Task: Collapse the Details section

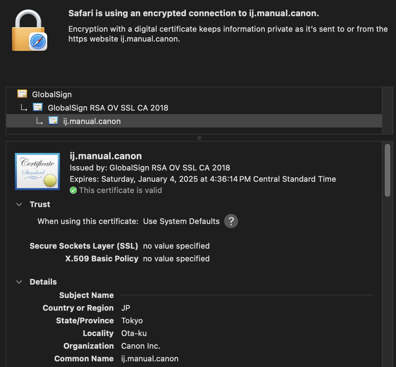Action: pos(19,282)
